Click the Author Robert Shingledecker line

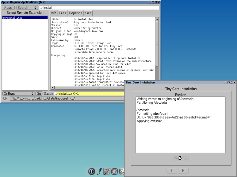click(x=76, y=28)
